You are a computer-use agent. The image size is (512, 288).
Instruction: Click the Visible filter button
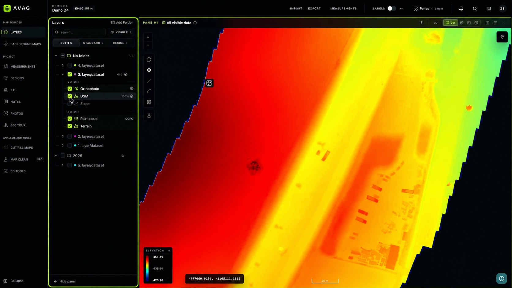[x=121, y=32]
